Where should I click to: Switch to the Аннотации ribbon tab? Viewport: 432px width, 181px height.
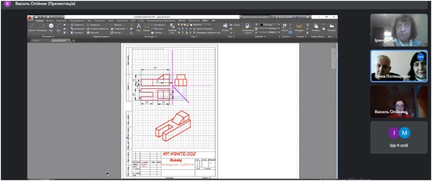point(61,20)
